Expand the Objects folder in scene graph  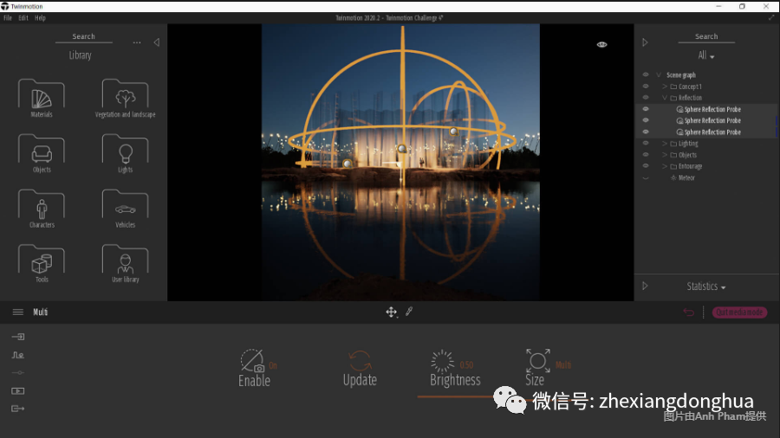pos(665,155)
